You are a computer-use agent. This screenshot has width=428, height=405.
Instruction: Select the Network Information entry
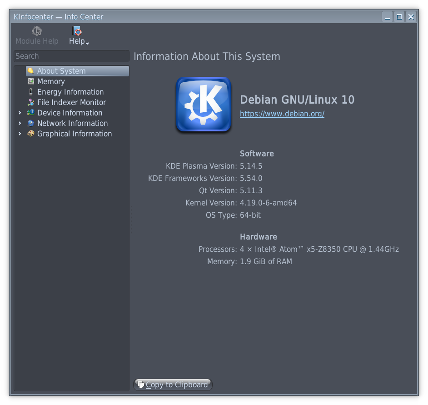(72, 123)
